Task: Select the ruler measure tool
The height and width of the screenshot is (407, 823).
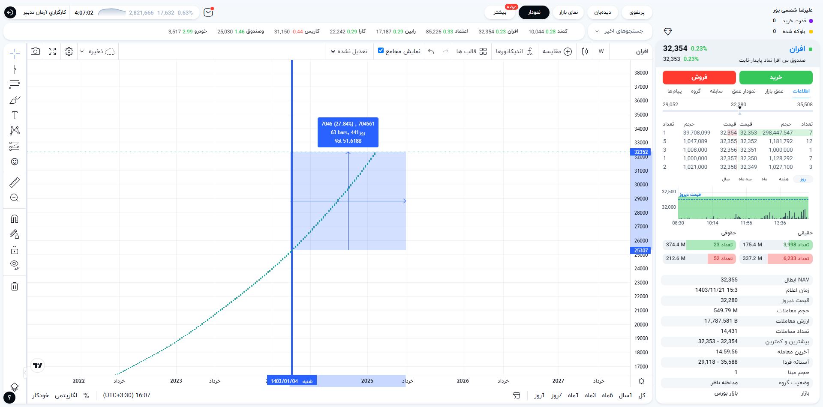Action: pyautogui.click(x=15, y=183)
